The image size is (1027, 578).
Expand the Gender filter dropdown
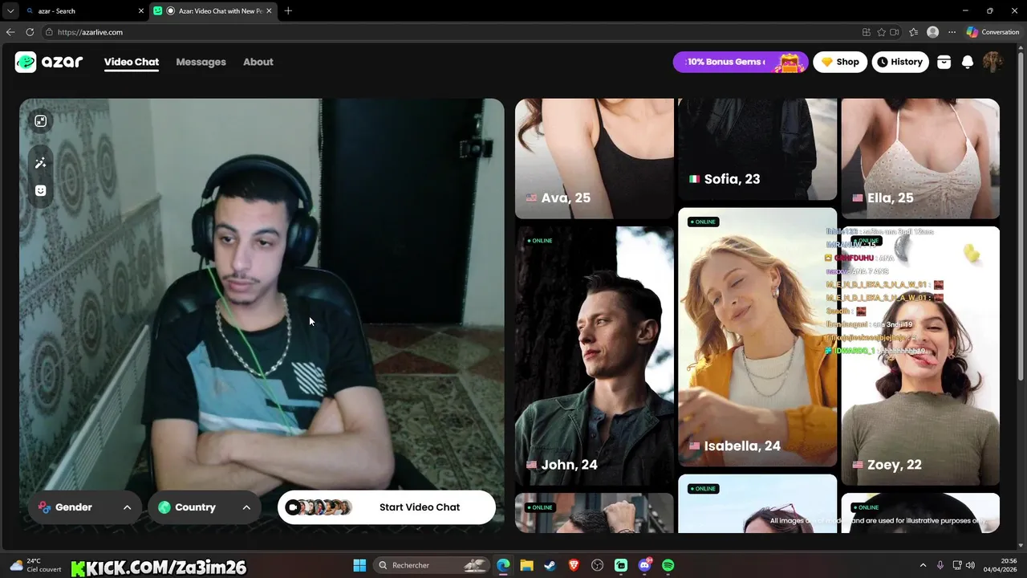85,507
